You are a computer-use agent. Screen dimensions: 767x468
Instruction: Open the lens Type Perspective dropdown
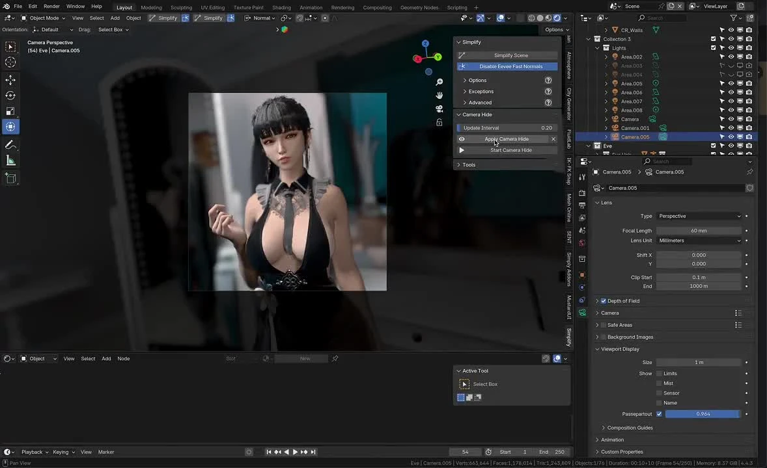(699, 216)
